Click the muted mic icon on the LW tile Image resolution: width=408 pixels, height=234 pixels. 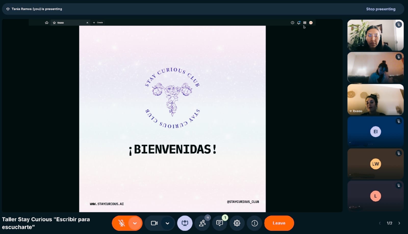pyautogui.click(x=399, y=153)
